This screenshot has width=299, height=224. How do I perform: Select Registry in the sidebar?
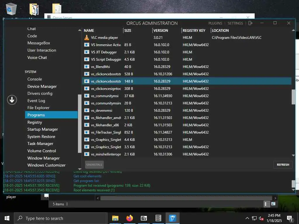34,122
